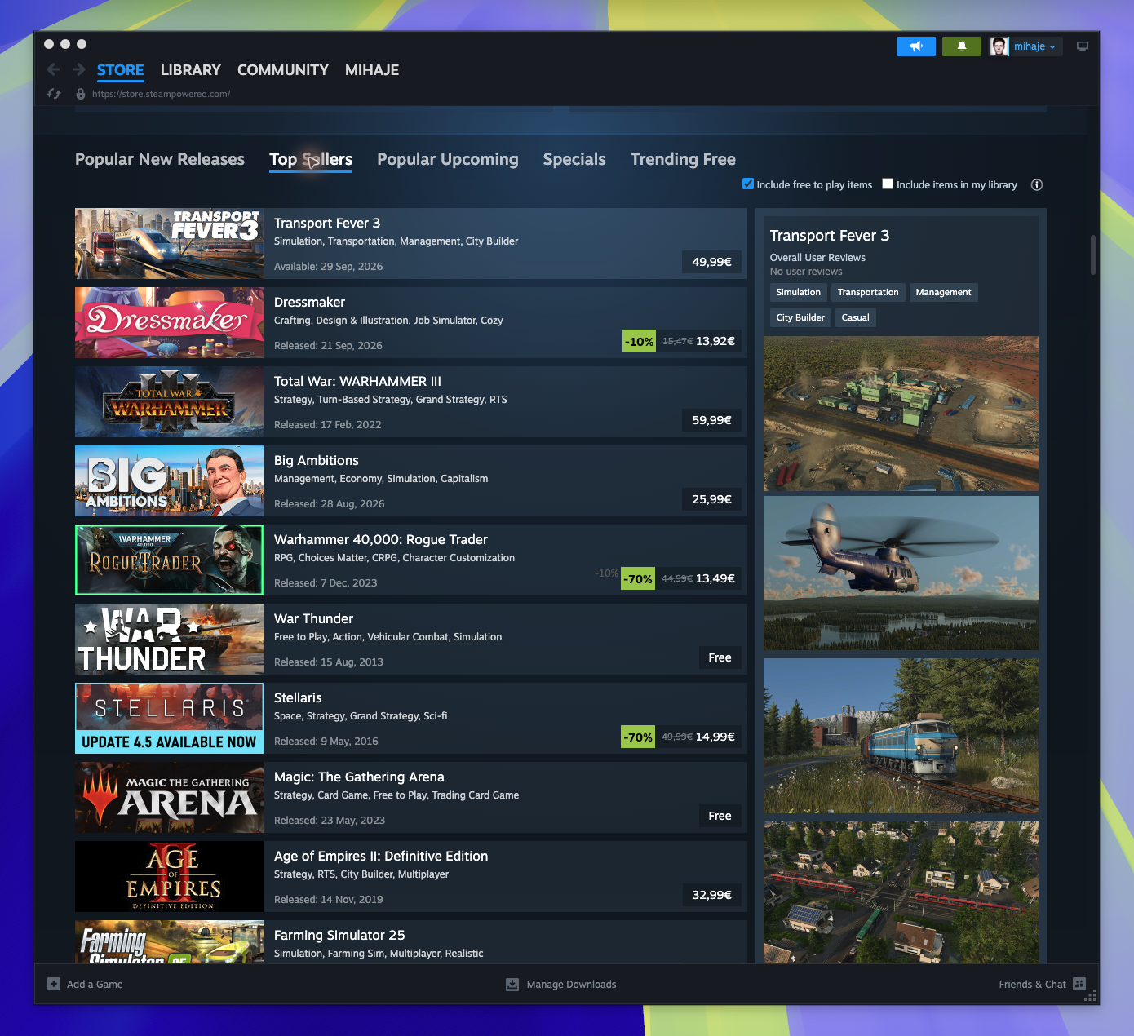The image size is (1134, 1036).
Task: Switch to Big Picture mode icon
Action: coord(1083,46)
